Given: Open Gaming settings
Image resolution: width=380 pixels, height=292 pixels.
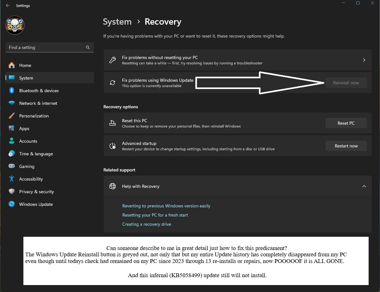Looking at the screenshot, I should pos(27,166).
